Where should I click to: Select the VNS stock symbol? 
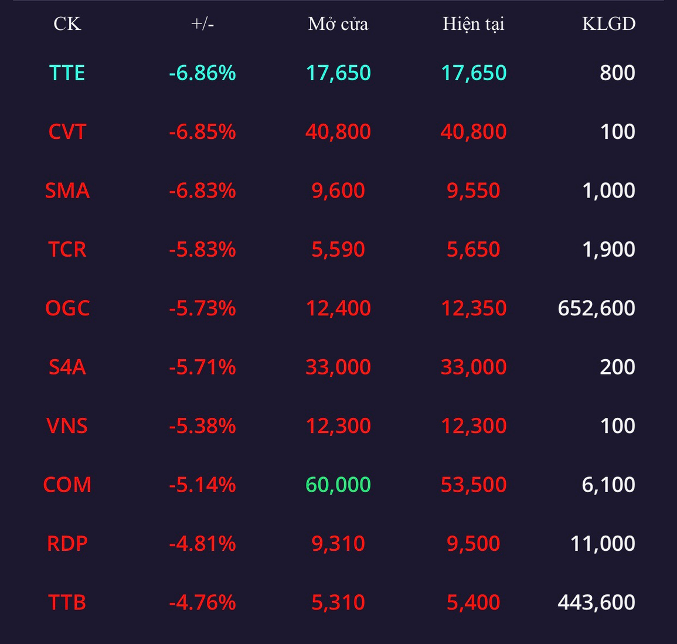(67, 425)
